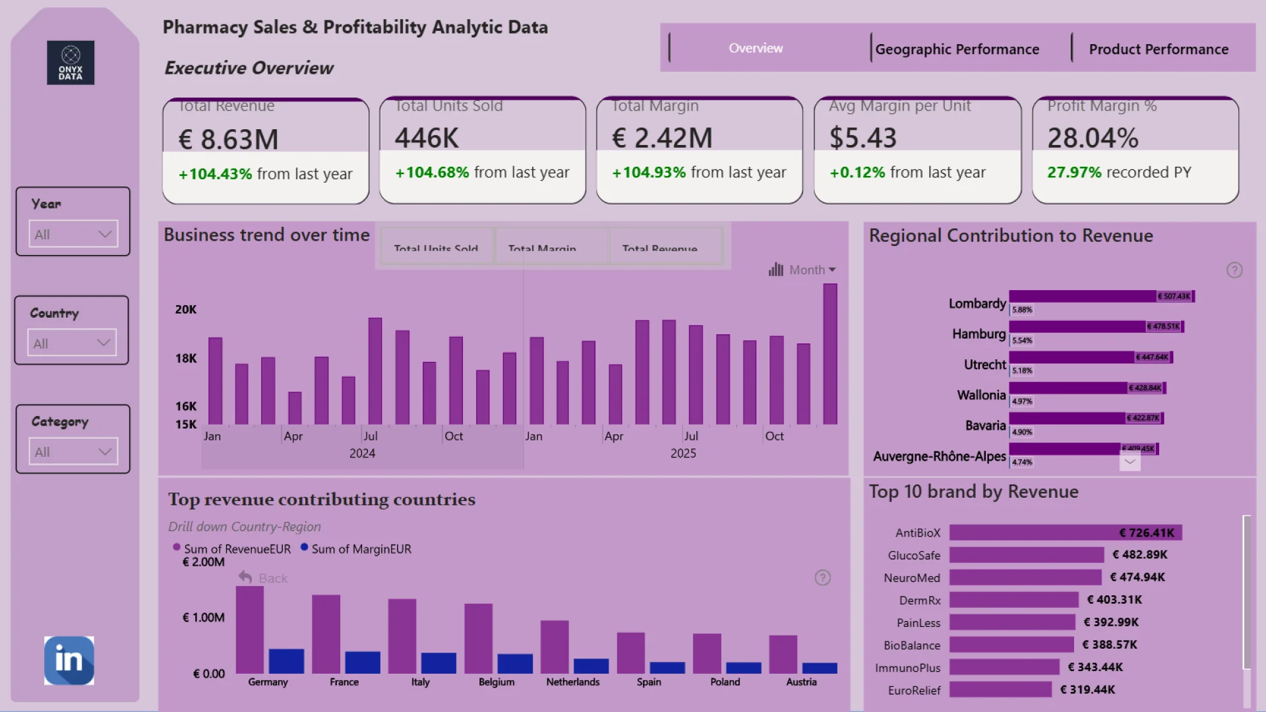The height and width of the screenshot is (712, 1266).
Task: Switch to Geographic Performance tab
Action: click(957, 49)
